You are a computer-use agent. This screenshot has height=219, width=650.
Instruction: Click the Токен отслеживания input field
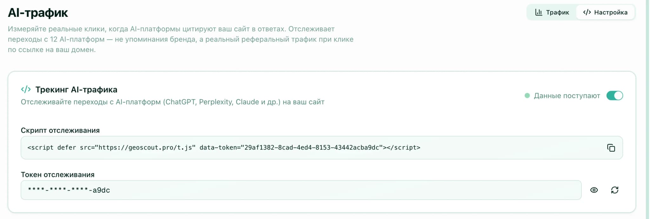click(286, 190)
